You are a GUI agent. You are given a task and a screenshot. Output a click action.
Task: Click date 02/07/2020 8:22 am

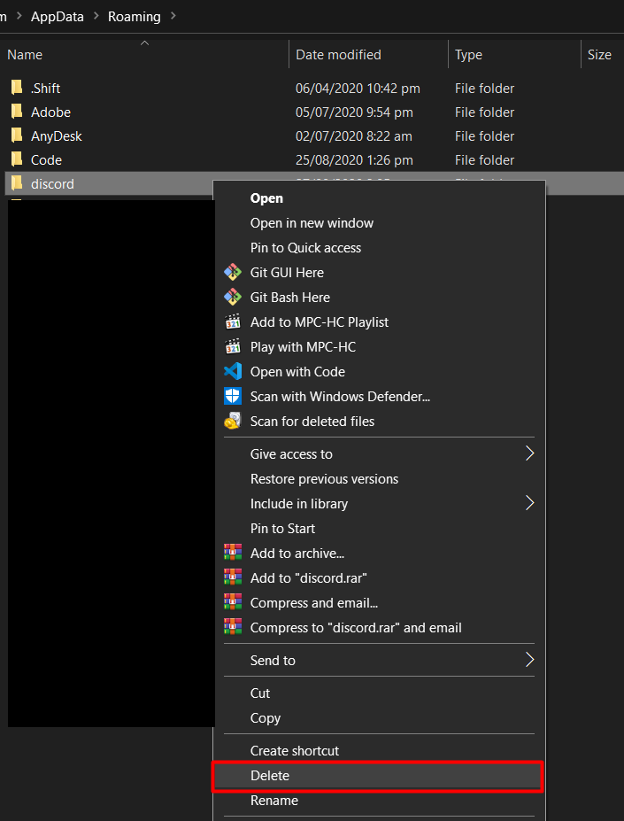point(353,136)
